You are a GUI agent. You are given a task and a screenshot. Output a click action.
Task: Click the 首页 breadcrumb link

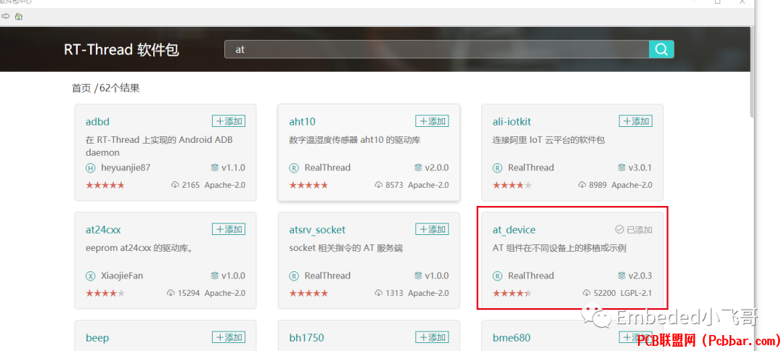click(81, 88)
